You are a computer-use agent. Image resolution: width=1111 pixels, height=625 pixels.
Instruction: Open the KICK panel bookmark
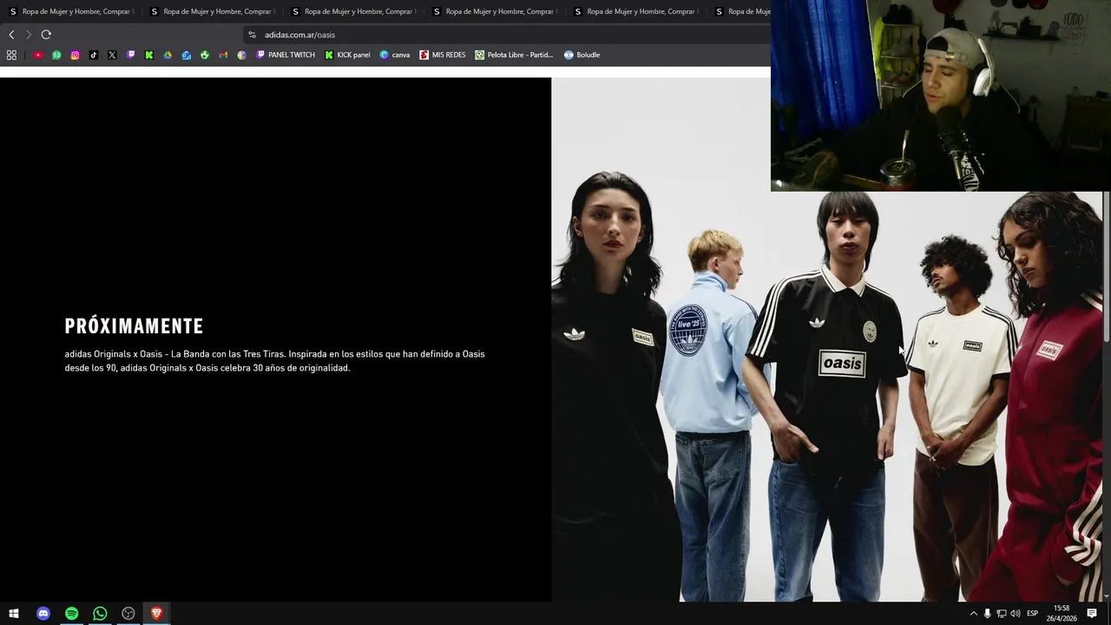pyautogui.click(x=347, y=55)
